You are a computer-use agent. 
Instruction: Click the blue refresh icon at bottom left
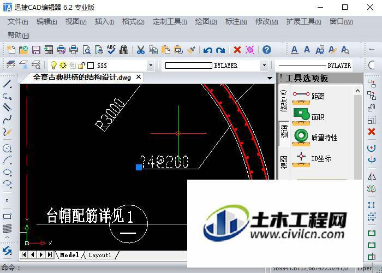click(7, 251)
